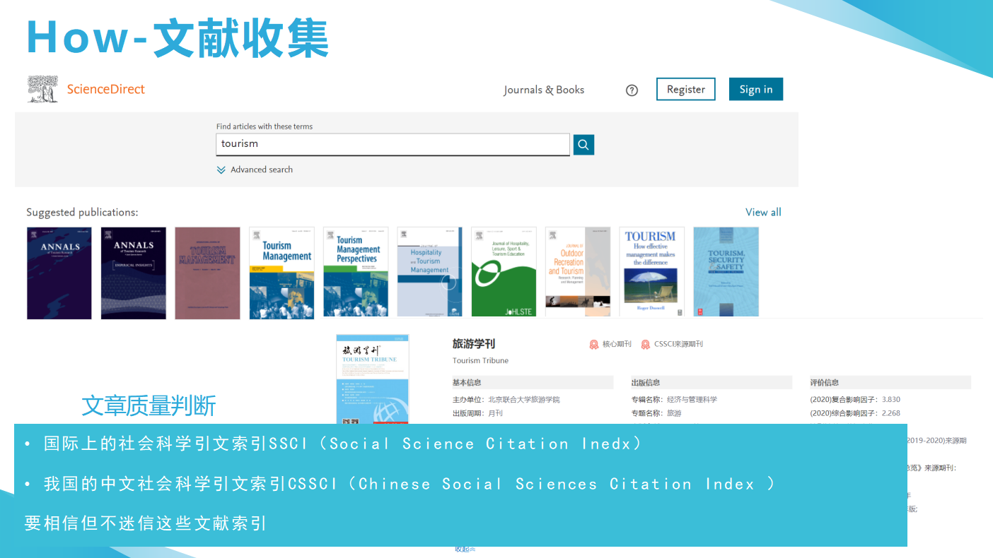The height and width of the screenshot is (558, 993).
Task: Open the ScienceDirect home link
Action: 105,89
